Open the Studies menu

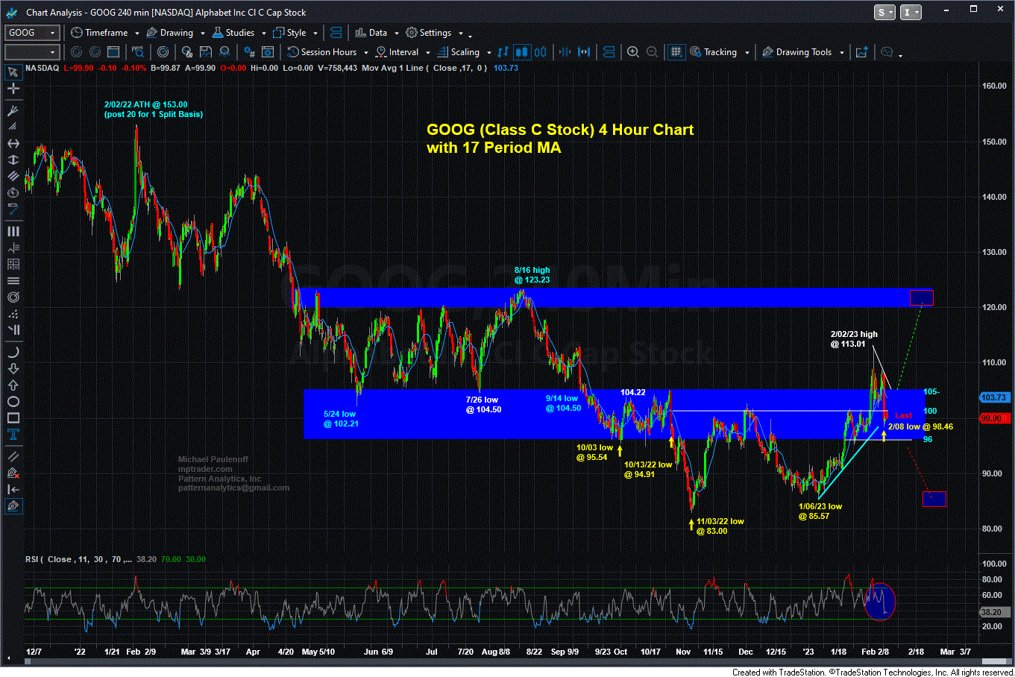[x=239, y=33]
